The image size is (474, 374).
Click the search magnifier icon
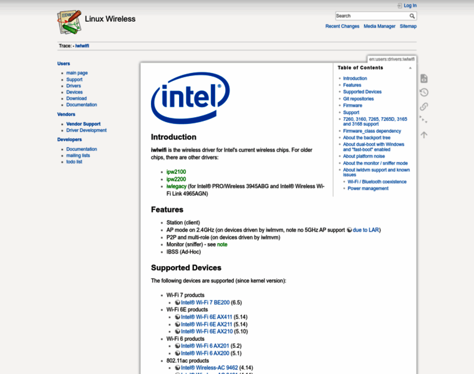(412, 16)
